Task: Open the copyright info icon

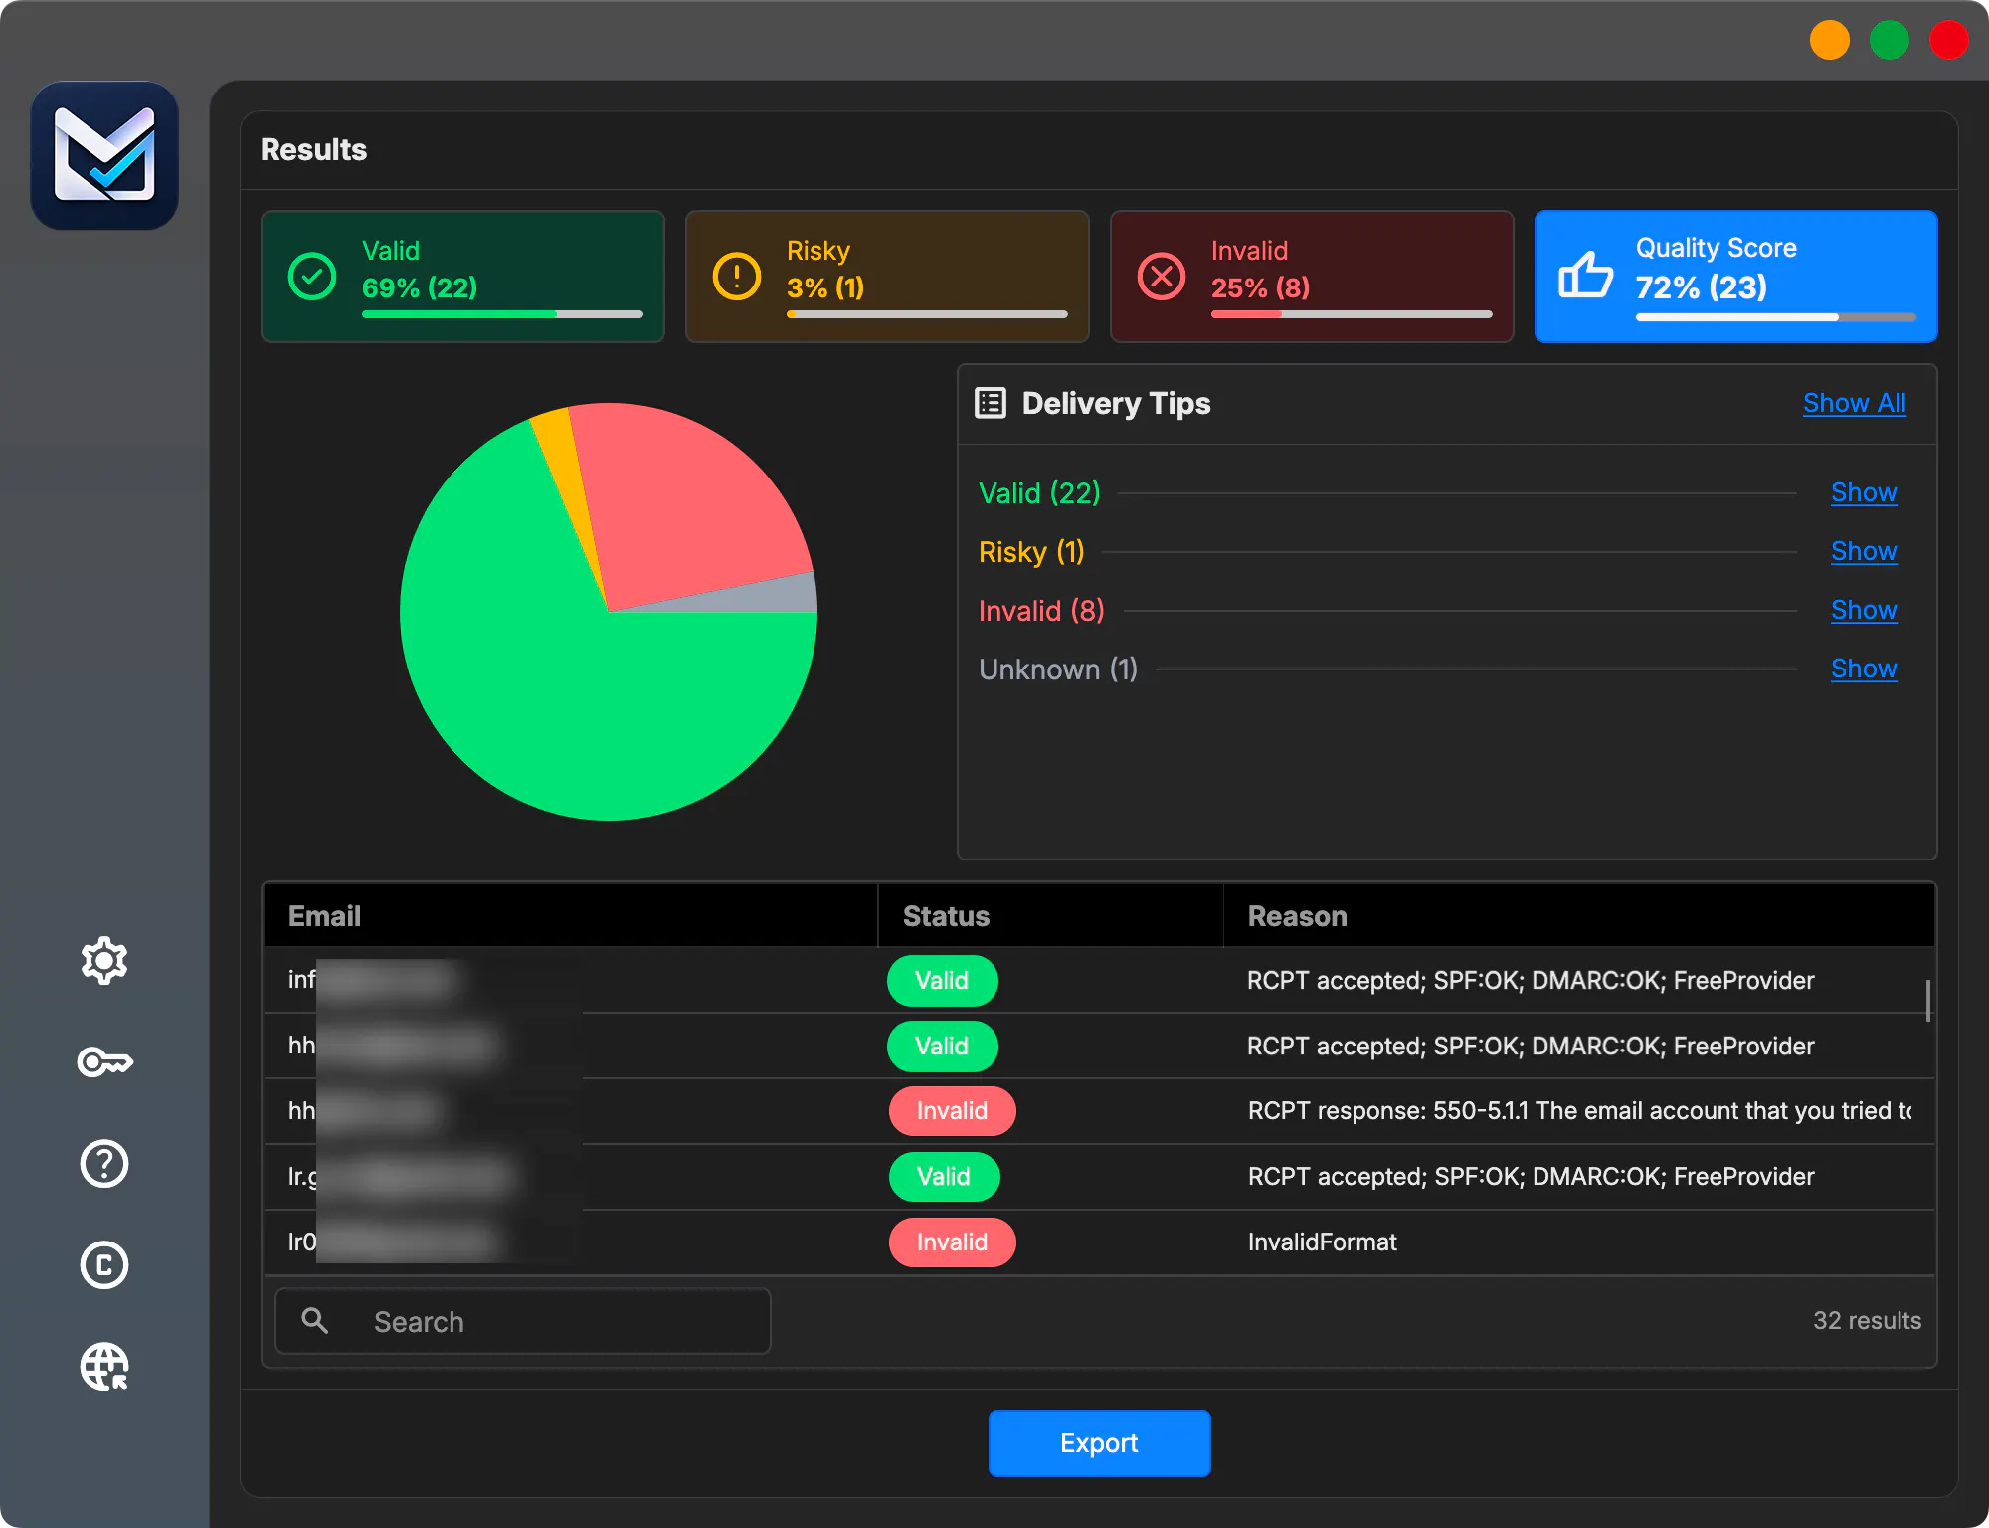Action: click(x=104, y=1265)
